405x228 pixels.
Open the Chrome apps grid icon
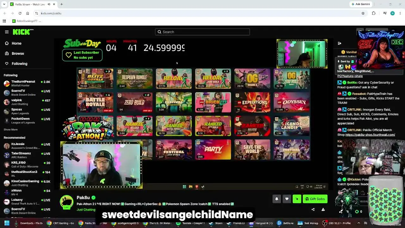[x=4, y=21]
